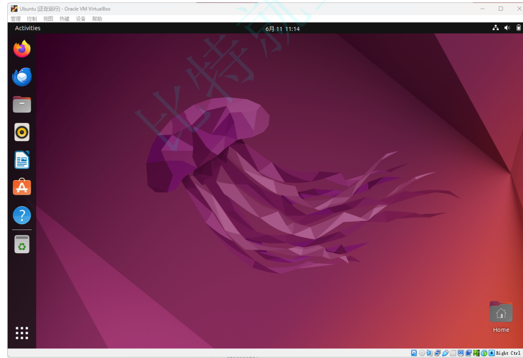523x358 pixels.
Task: Click Activities in the top bar
Action: (28, 28)
